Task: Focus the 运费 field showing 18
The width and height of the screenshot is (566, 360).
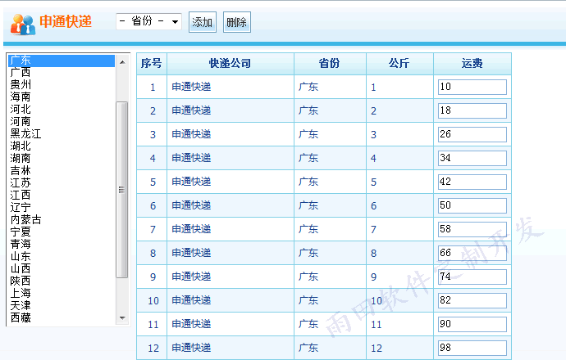Action: tap(472, 111)
